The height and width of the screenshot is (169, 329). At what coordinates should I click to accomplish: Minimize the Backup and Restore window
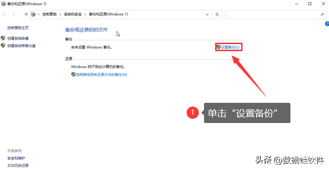point(297,4)
